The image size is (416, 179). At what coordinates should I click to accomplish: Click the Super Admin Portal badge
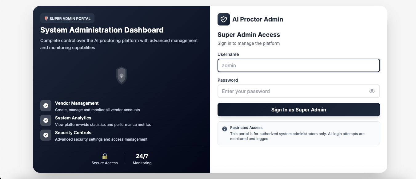click(67, 18)
